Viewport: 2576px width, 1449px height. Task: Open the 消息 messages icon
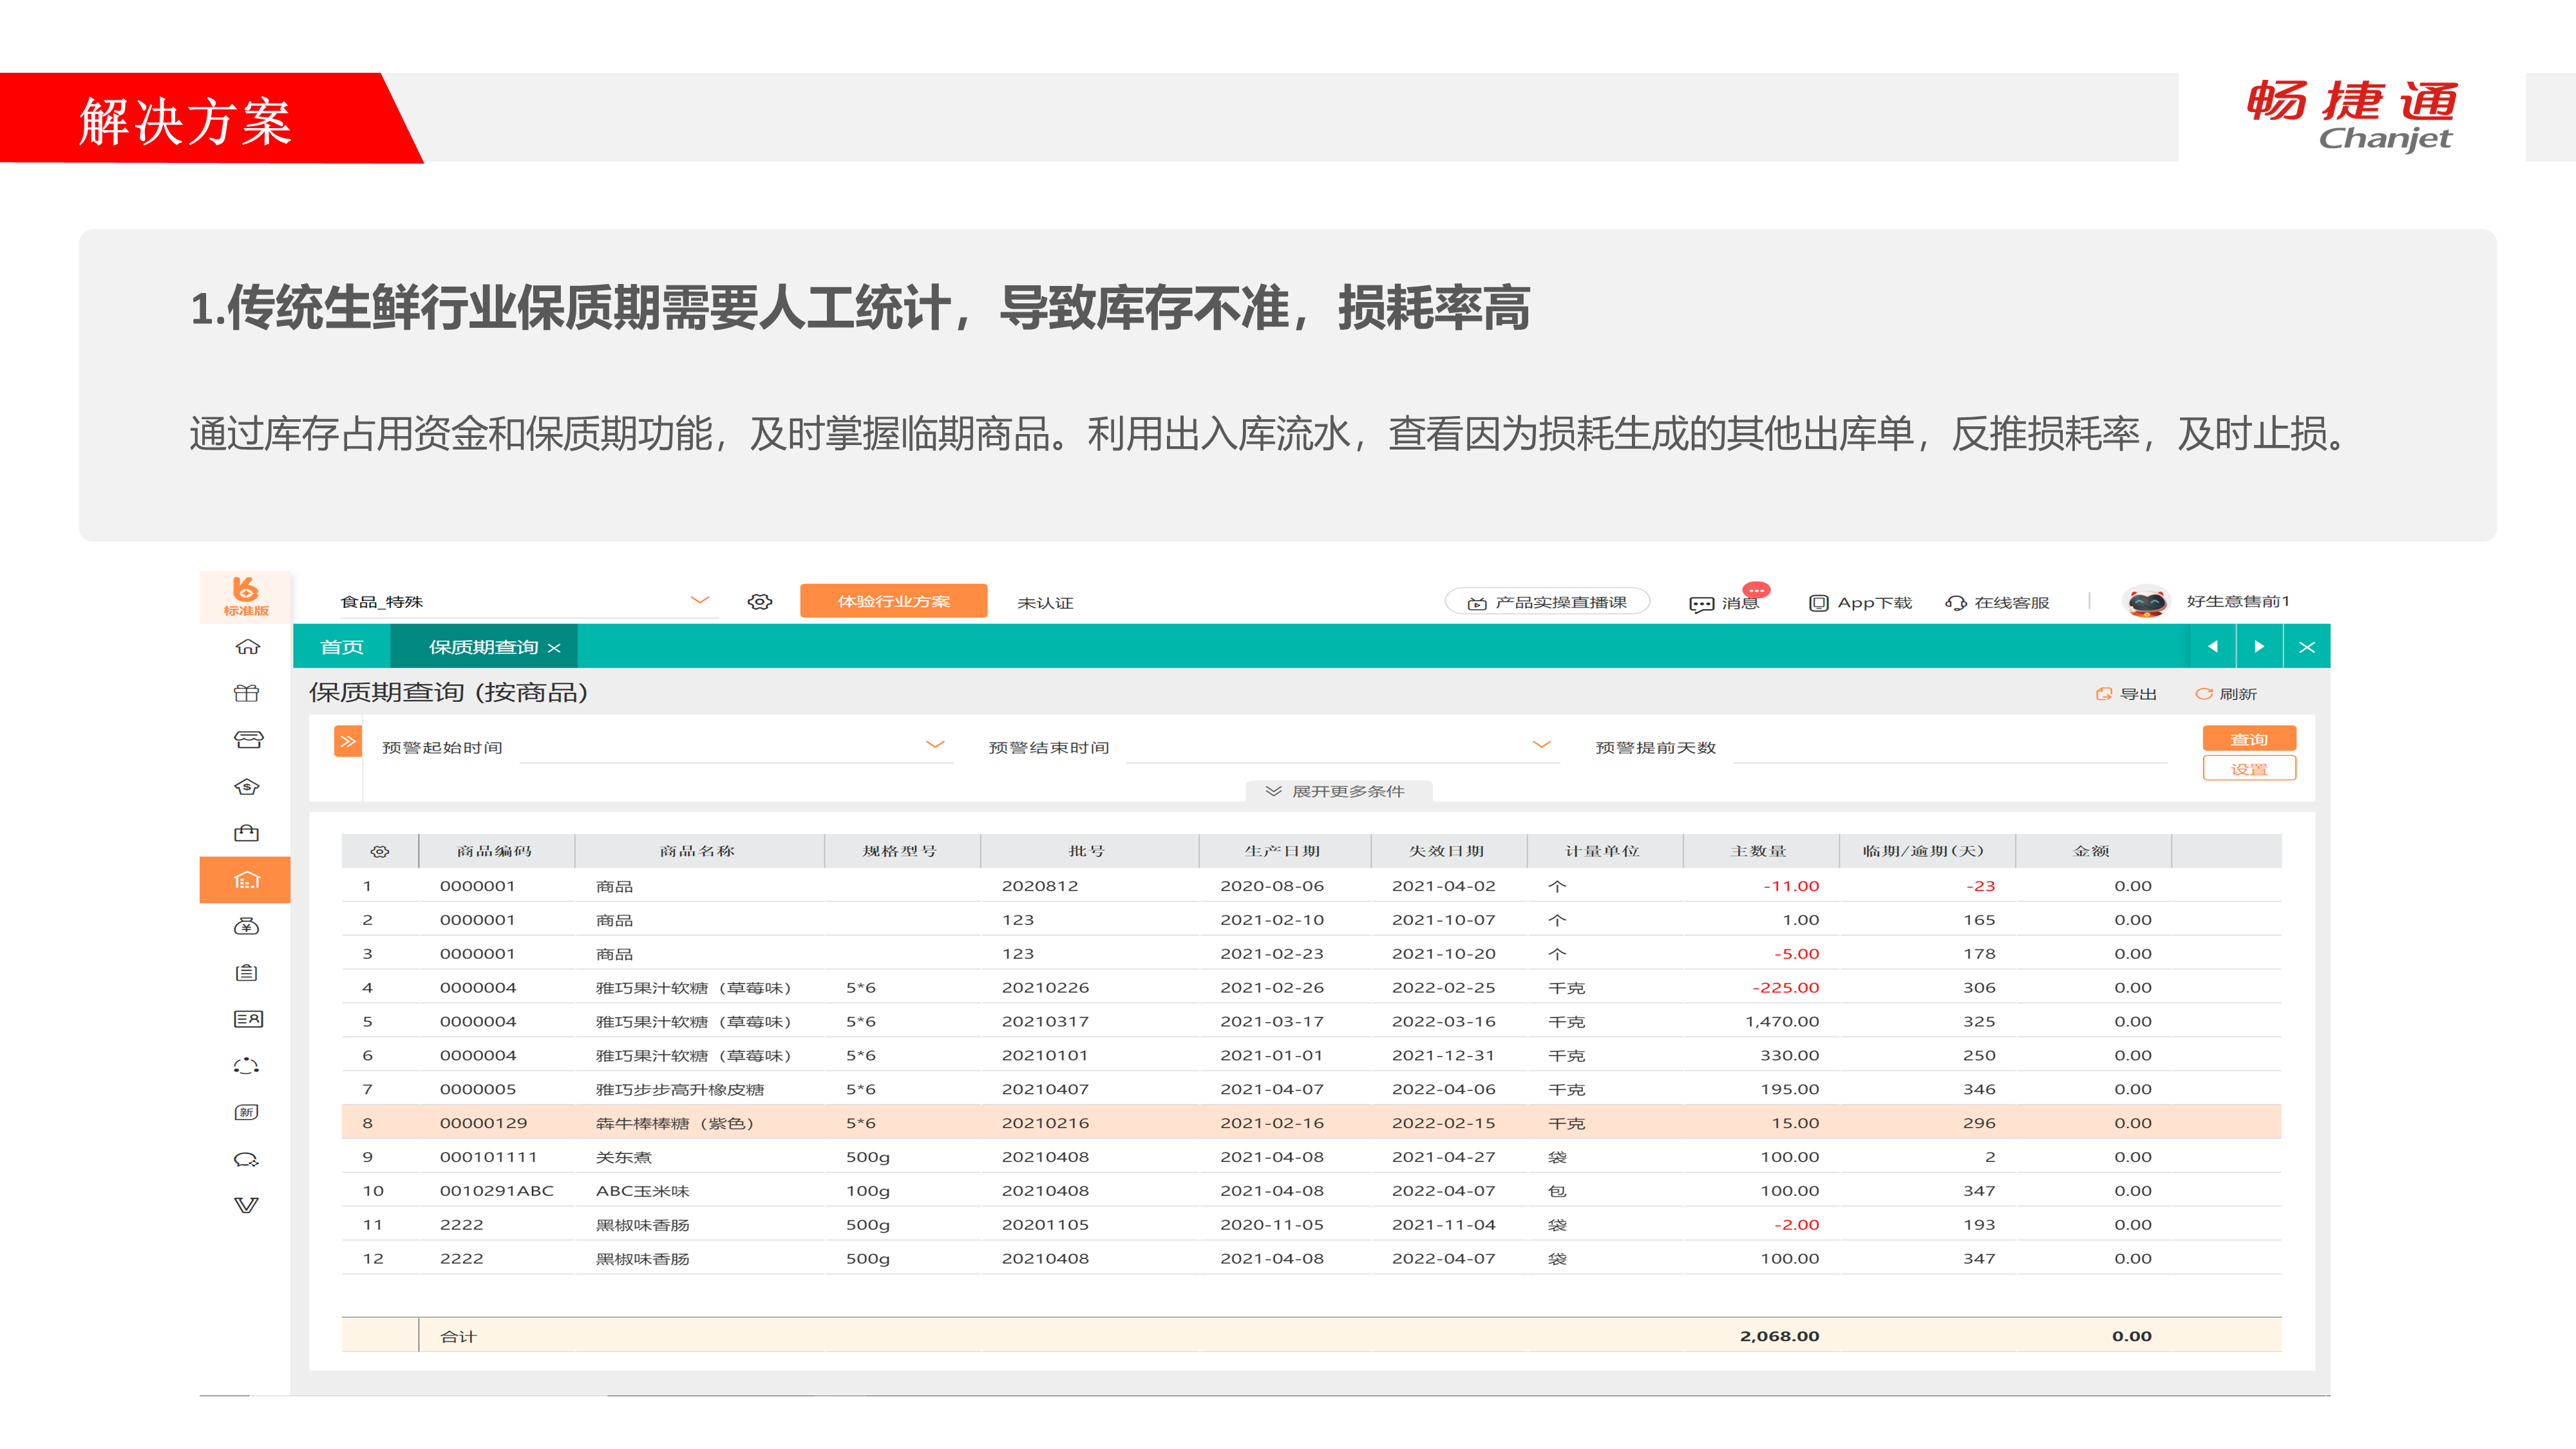(x=1701, y=603)
